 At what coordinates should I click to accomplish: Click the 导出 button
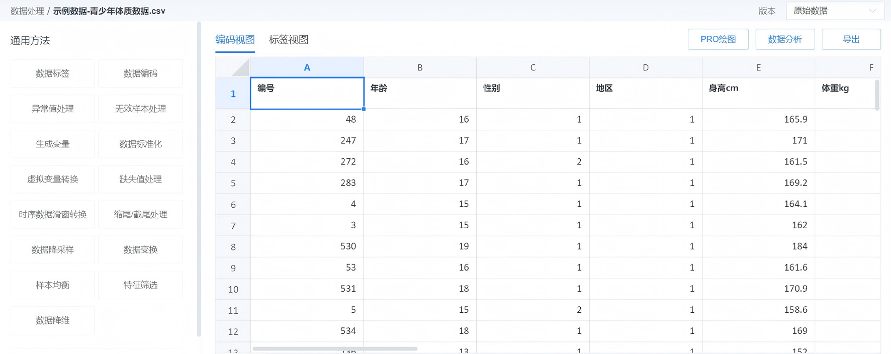tap(851, 39)
